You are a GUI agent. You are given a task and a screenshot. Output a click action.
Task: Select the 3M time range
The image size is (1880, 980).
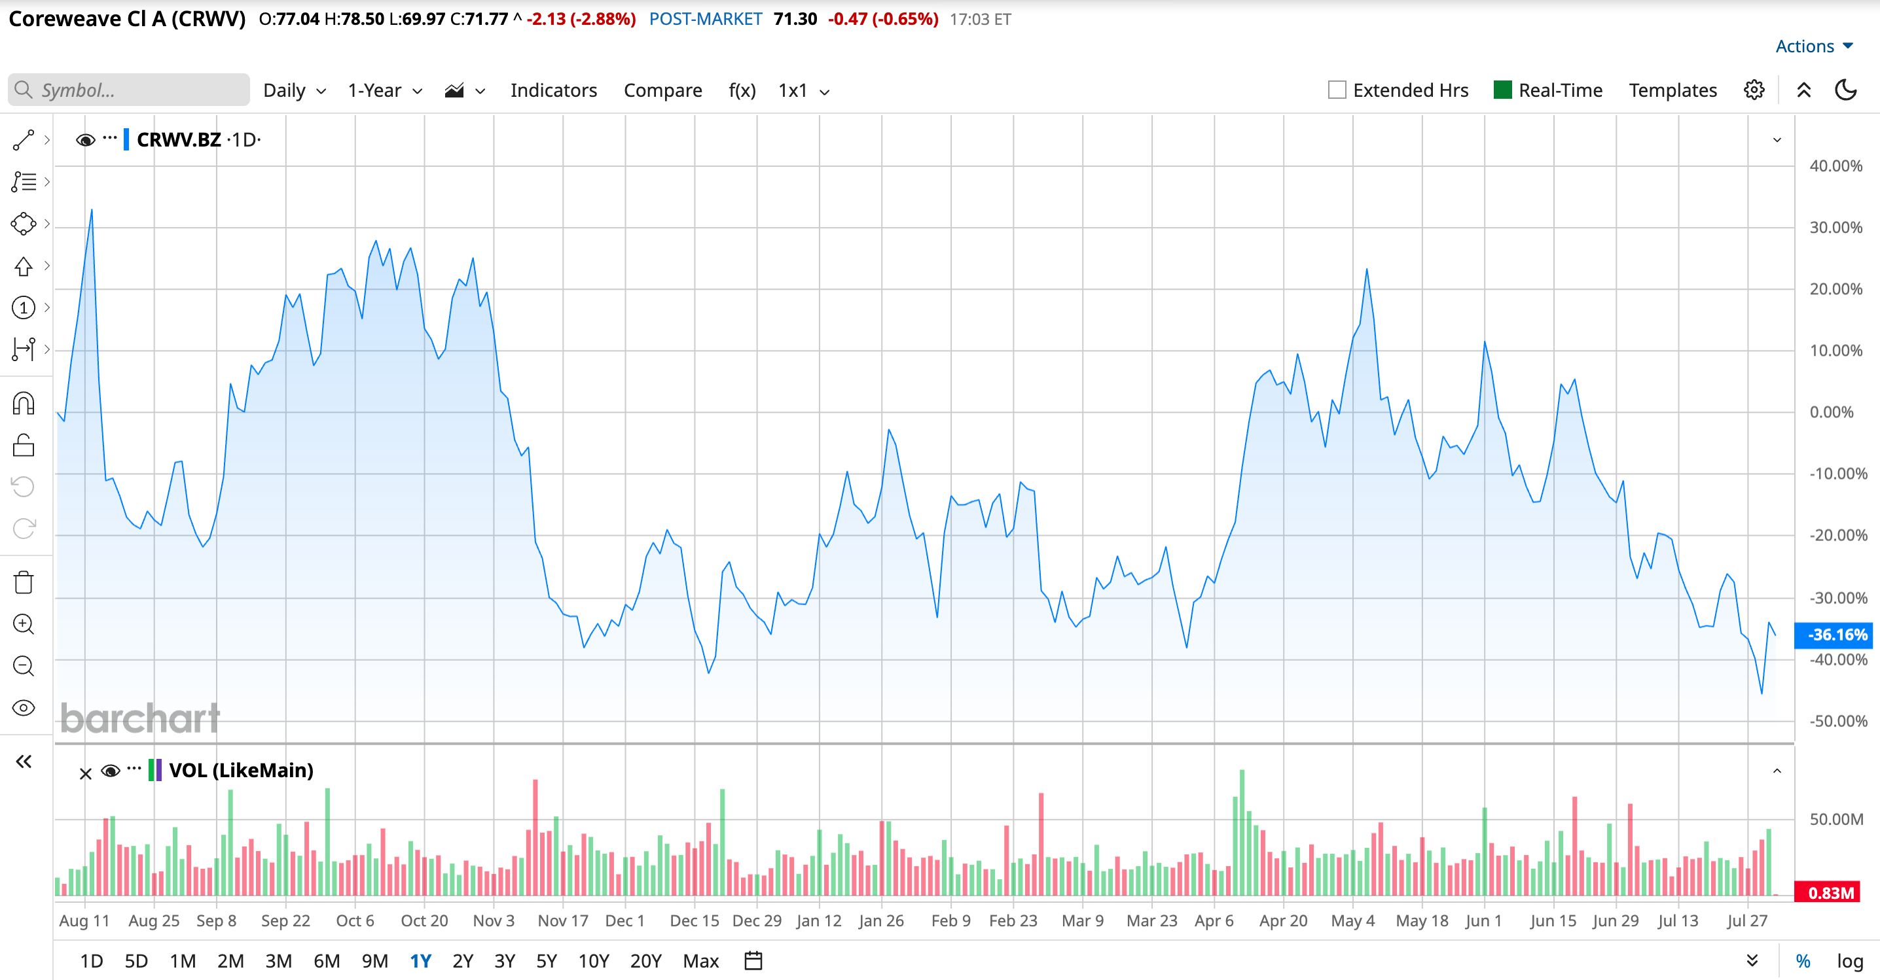(279, 961)
